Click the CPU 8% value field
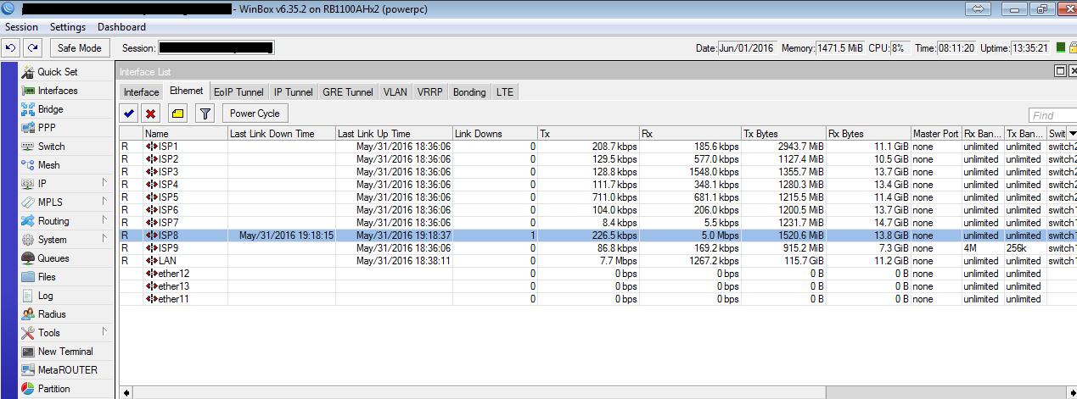The width and height of the screenshot is (1077, 399). (900, 48)
